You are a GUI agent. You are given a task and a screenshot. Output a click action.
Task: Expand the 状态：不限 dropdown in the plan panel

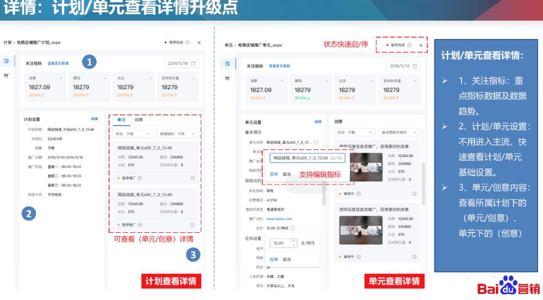[132, 133]
